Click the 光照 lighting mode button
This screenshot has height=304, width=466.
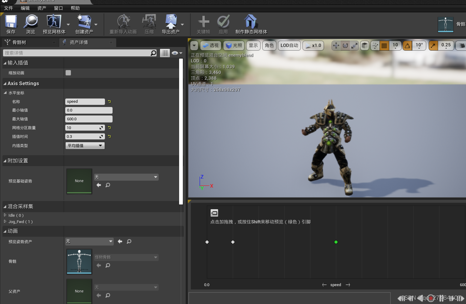click(234, 45)
